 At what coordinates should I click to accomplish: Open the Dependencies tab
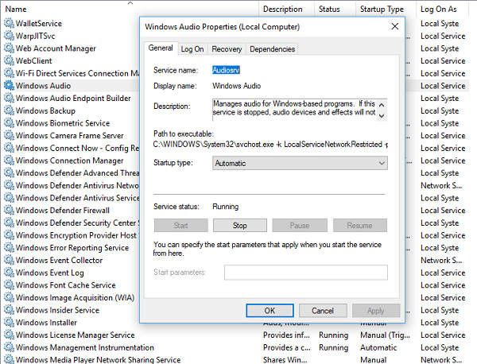click(272, 49)
